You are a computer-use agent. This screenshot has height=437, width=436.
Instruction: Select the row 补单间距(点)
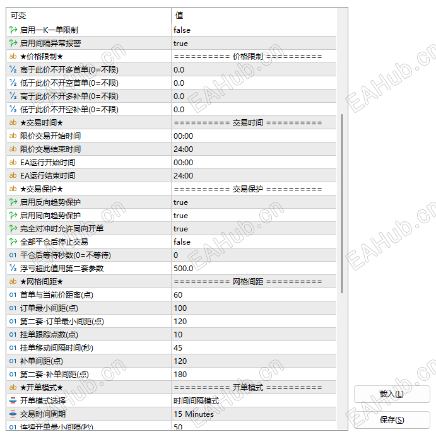click(172, 361)
